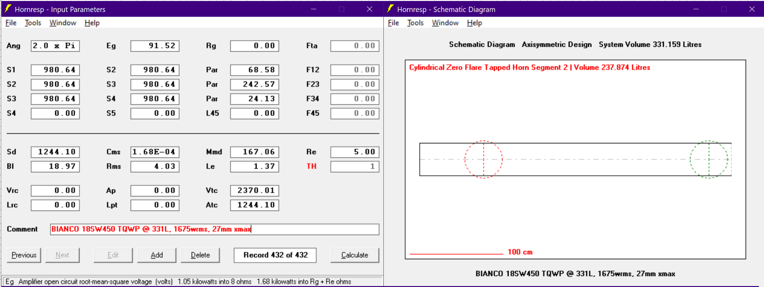Minimize the Input Parameters window
The image size is (764, 287).
(314, 9)
